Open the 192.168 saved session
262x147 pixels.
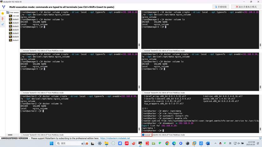click(x=14, y=16)
